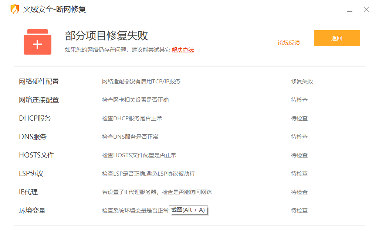The image size is (379, 249).
Task: Select the IE代理 item
Action: coord(28,192)
